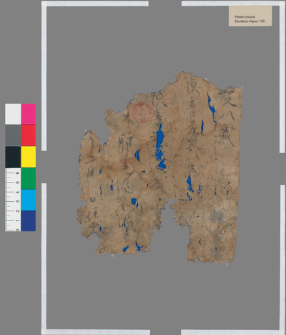
Task: Click the red circular library stamp
Action: tap(143, 112)
